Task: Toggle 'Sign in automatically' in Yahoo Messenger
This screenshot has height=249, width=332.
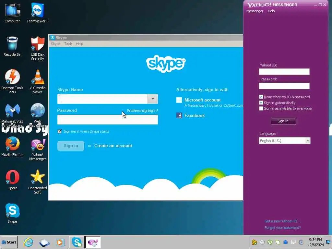Action: pyautogui.click(x=261, y=103)
